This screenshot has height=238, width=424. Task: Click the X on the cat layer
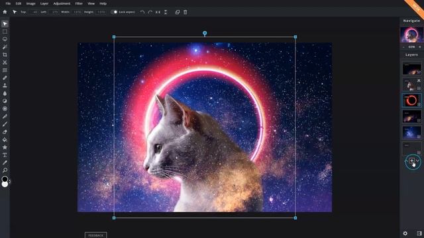click(x=419, y=81)
